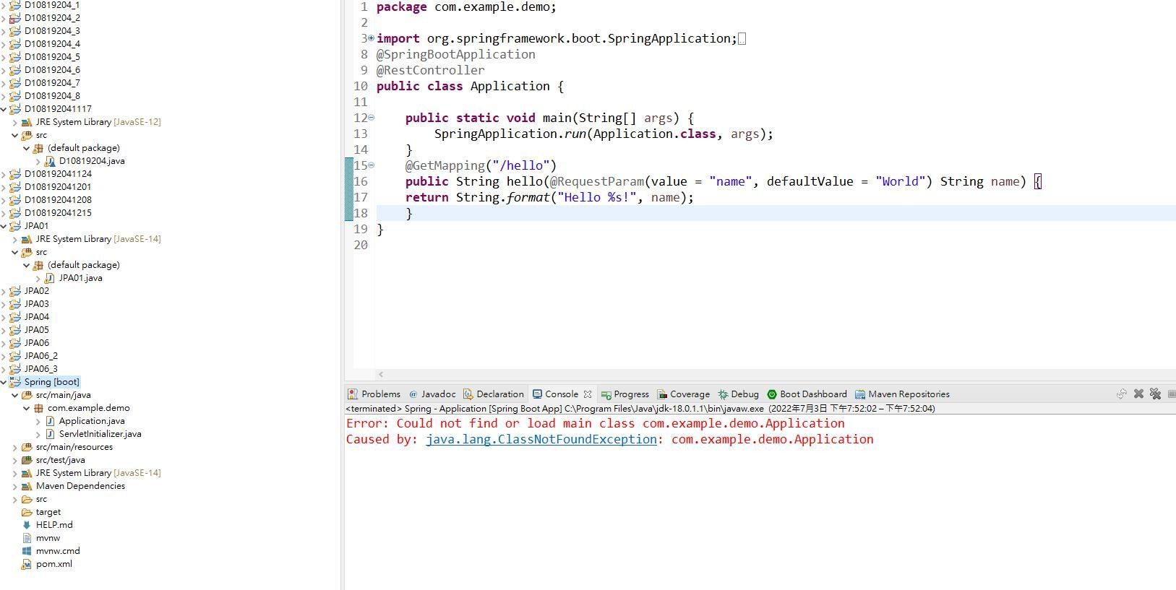
Task: Click the editor horizontal scrollbar left arrow
Action: pos(381,374)
